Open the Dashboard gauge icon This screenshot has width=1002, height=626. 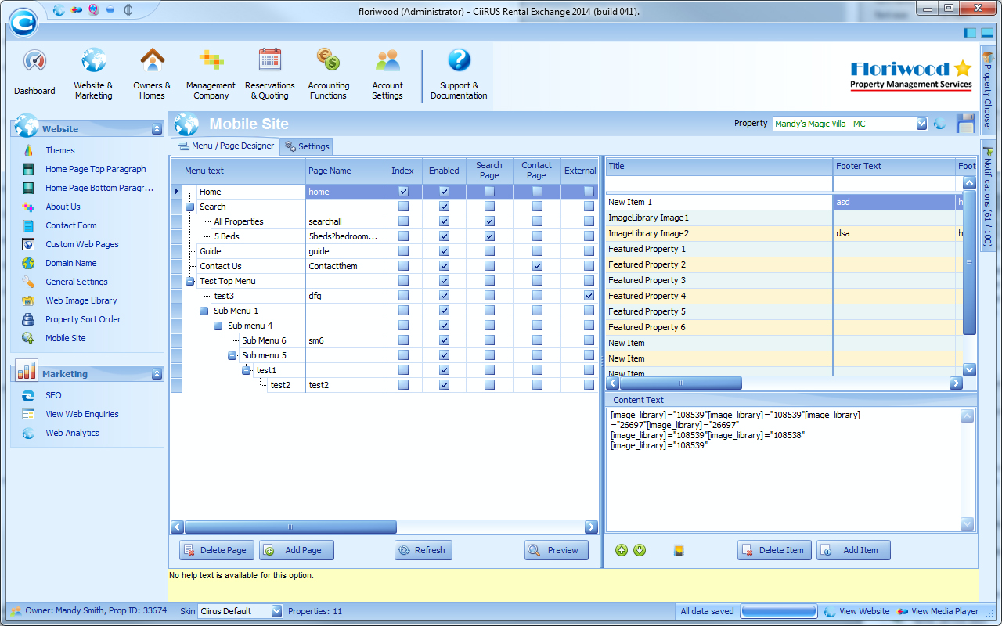[x=34, y=62]
